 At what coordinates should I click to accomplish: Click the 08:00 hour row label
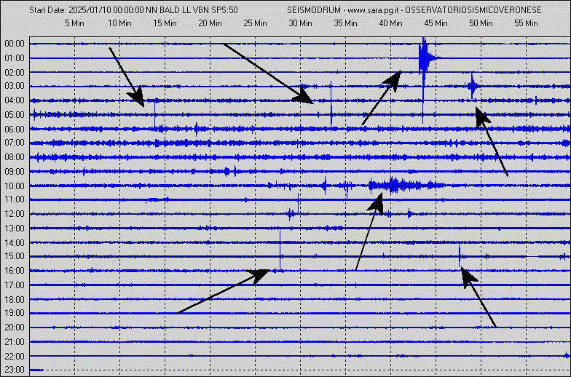15,157
